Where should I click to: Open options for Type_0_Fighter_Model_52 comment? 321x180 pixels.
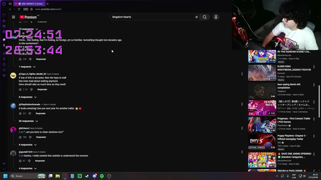[242, 74]
